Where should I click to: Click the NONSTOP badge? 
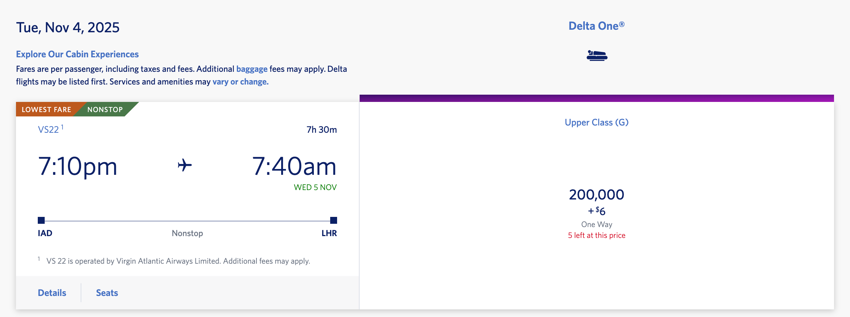105,110
